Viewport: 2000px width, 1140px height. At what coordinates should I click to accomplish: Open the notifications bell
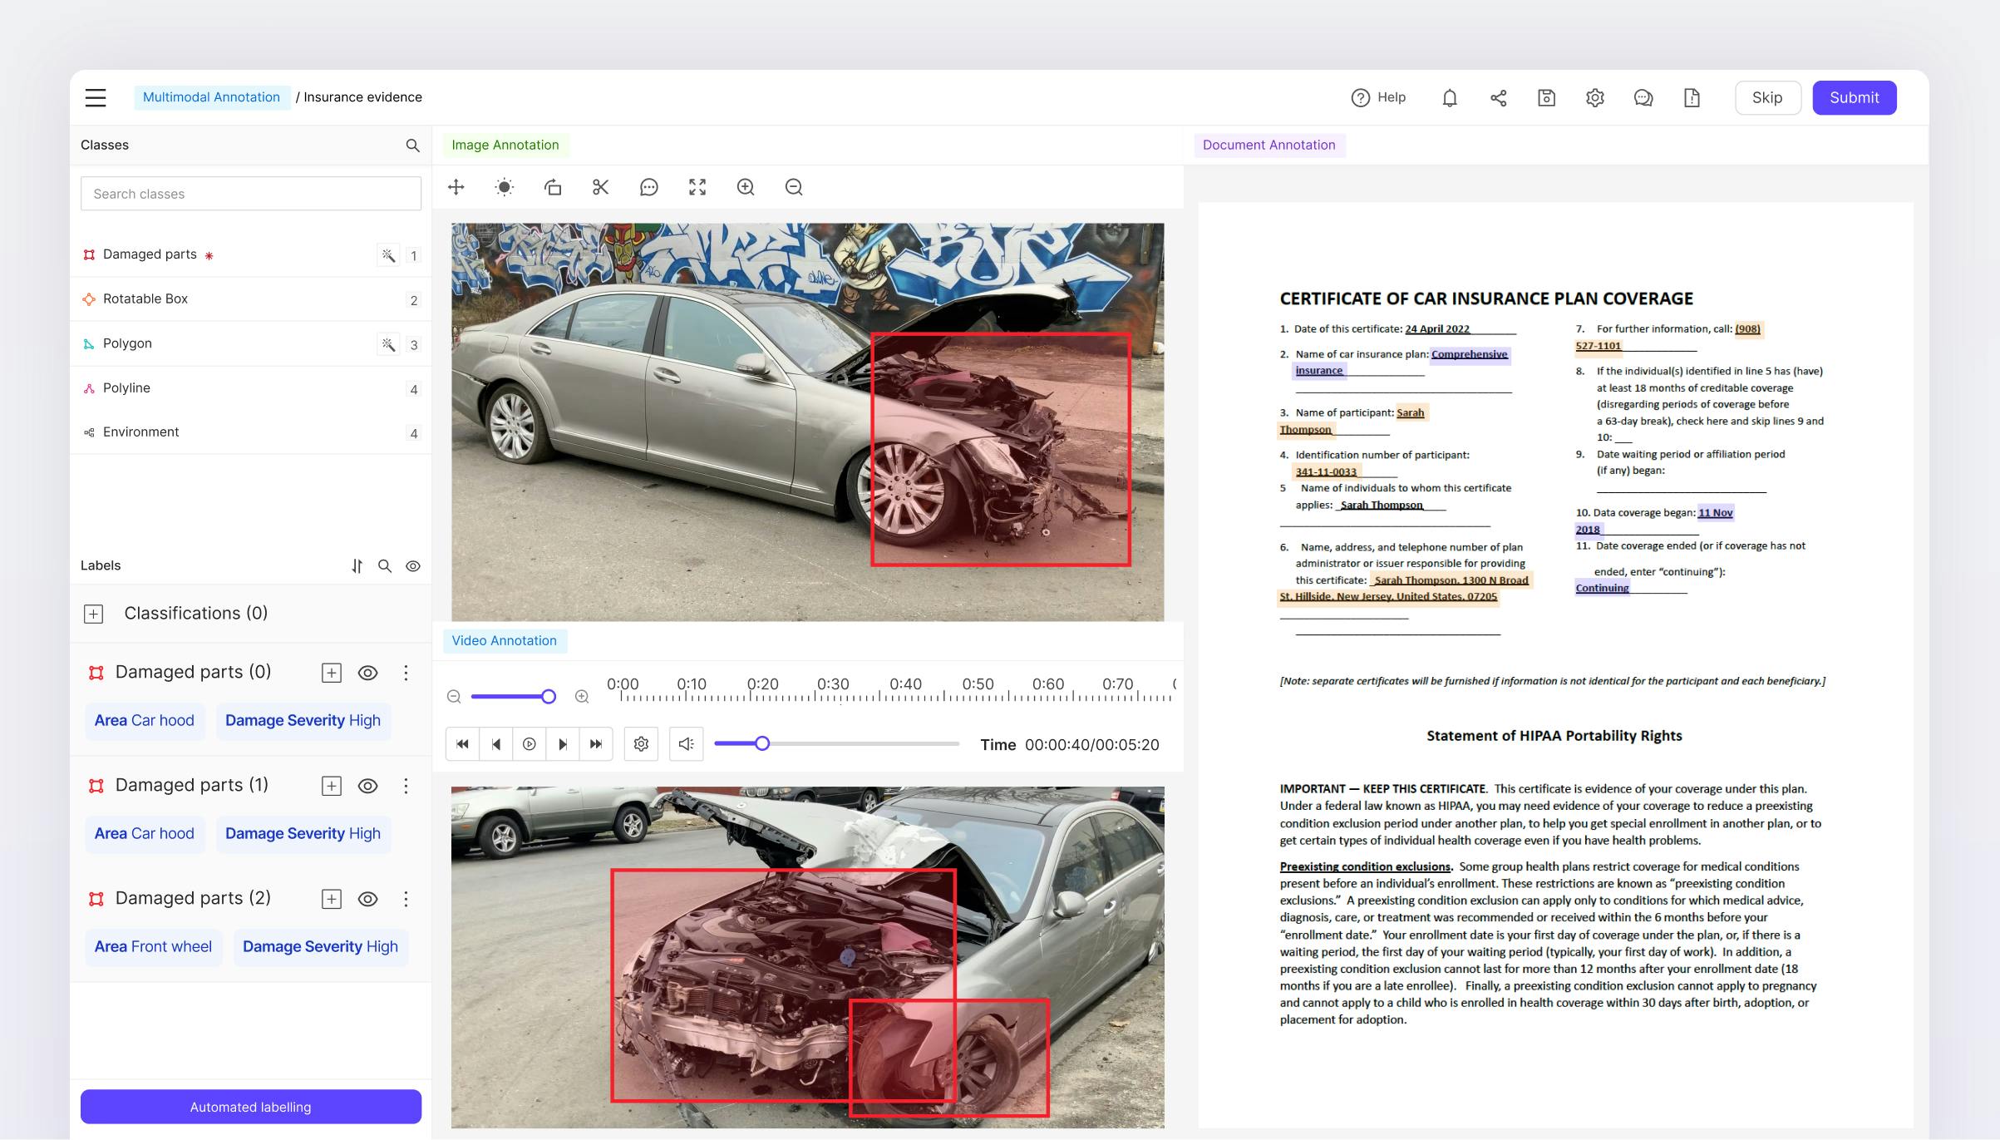[x=1449, y=98]
